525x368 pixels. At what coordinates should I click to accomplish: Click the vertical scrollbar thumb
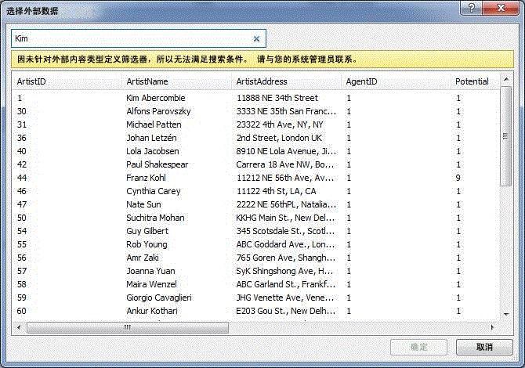(x=506, y=135)
